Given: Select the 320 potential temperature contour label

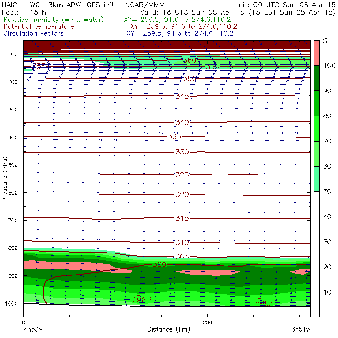Looking at the screenshot, I should pos(182,195).
